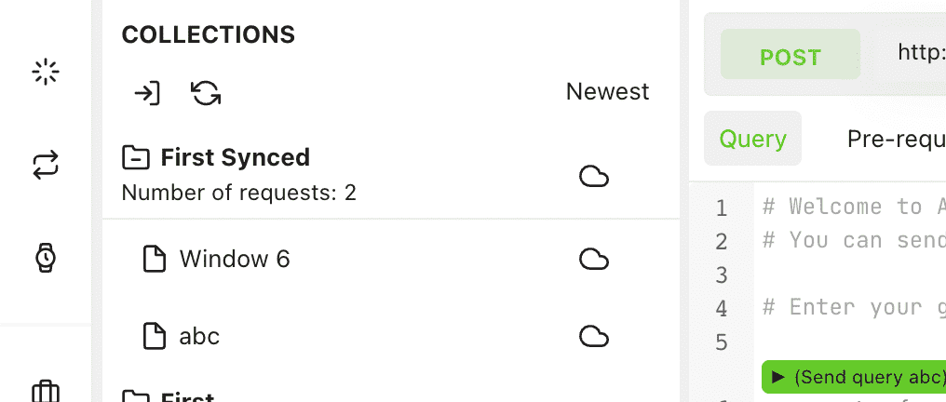Click the repeat arrows icon in sidebar

pyautogui.click(x=45, y=166)
